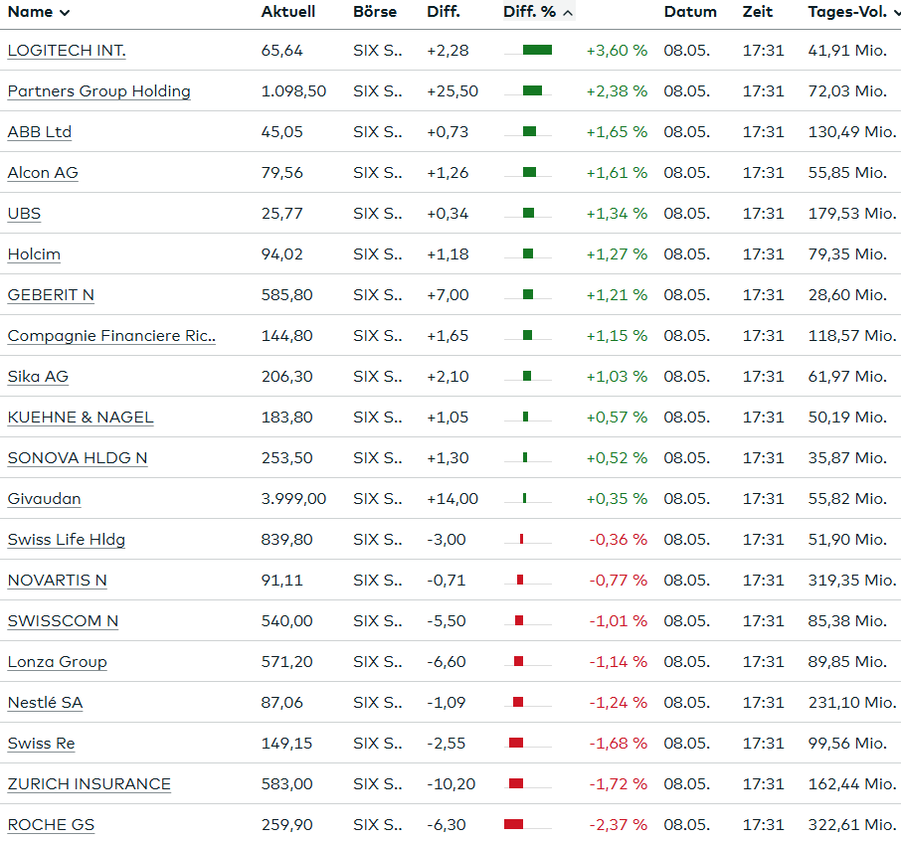Click Givaudan price 3.999,00
The width and height of the screenshot is (901, 842).
[x=293, y=499]
